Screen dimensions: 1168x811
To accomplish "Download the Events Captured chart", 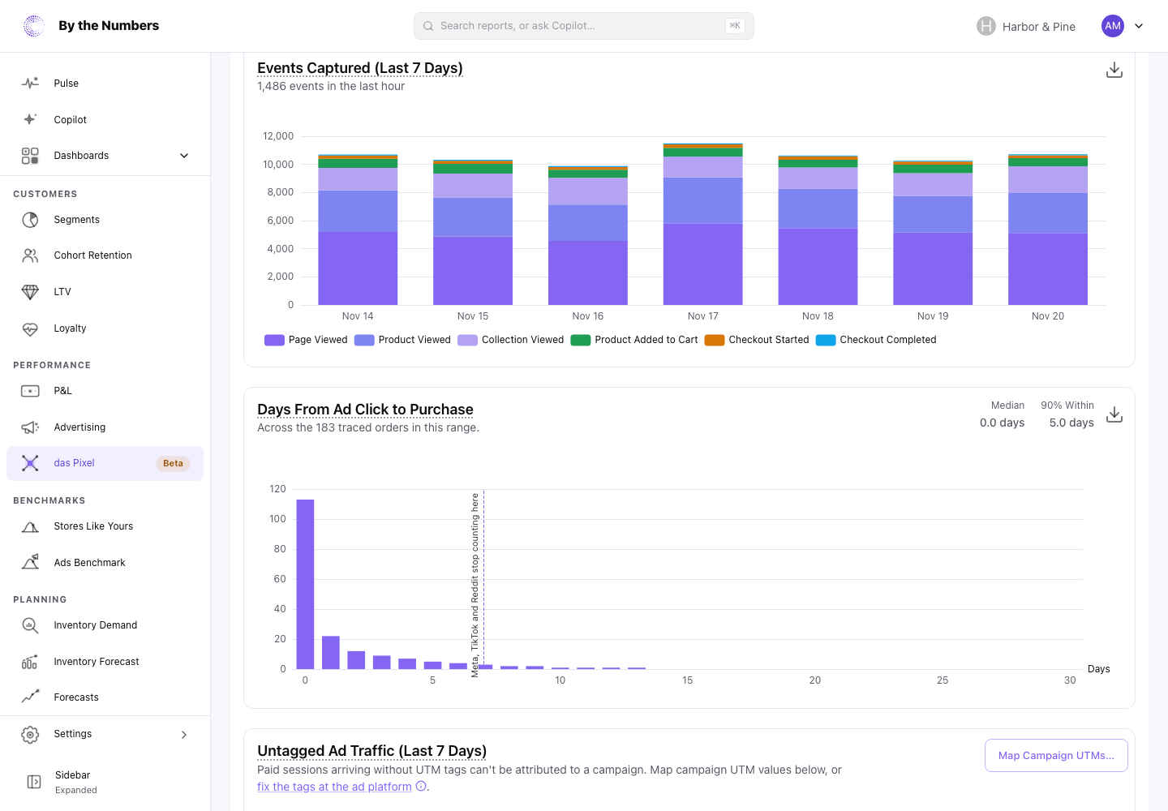I will click(x=1114, y=71).
